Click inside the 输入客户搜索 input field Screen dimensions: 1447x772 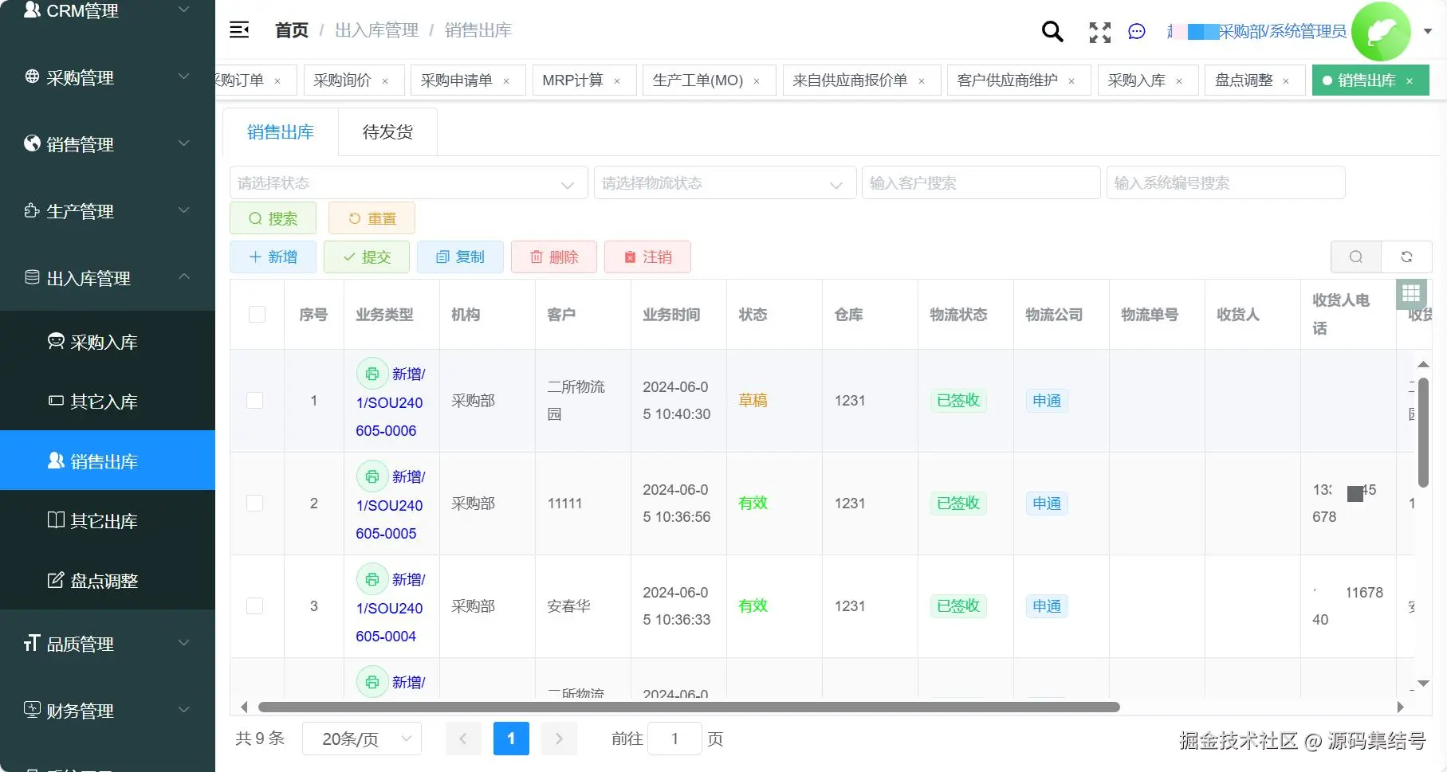981,182
